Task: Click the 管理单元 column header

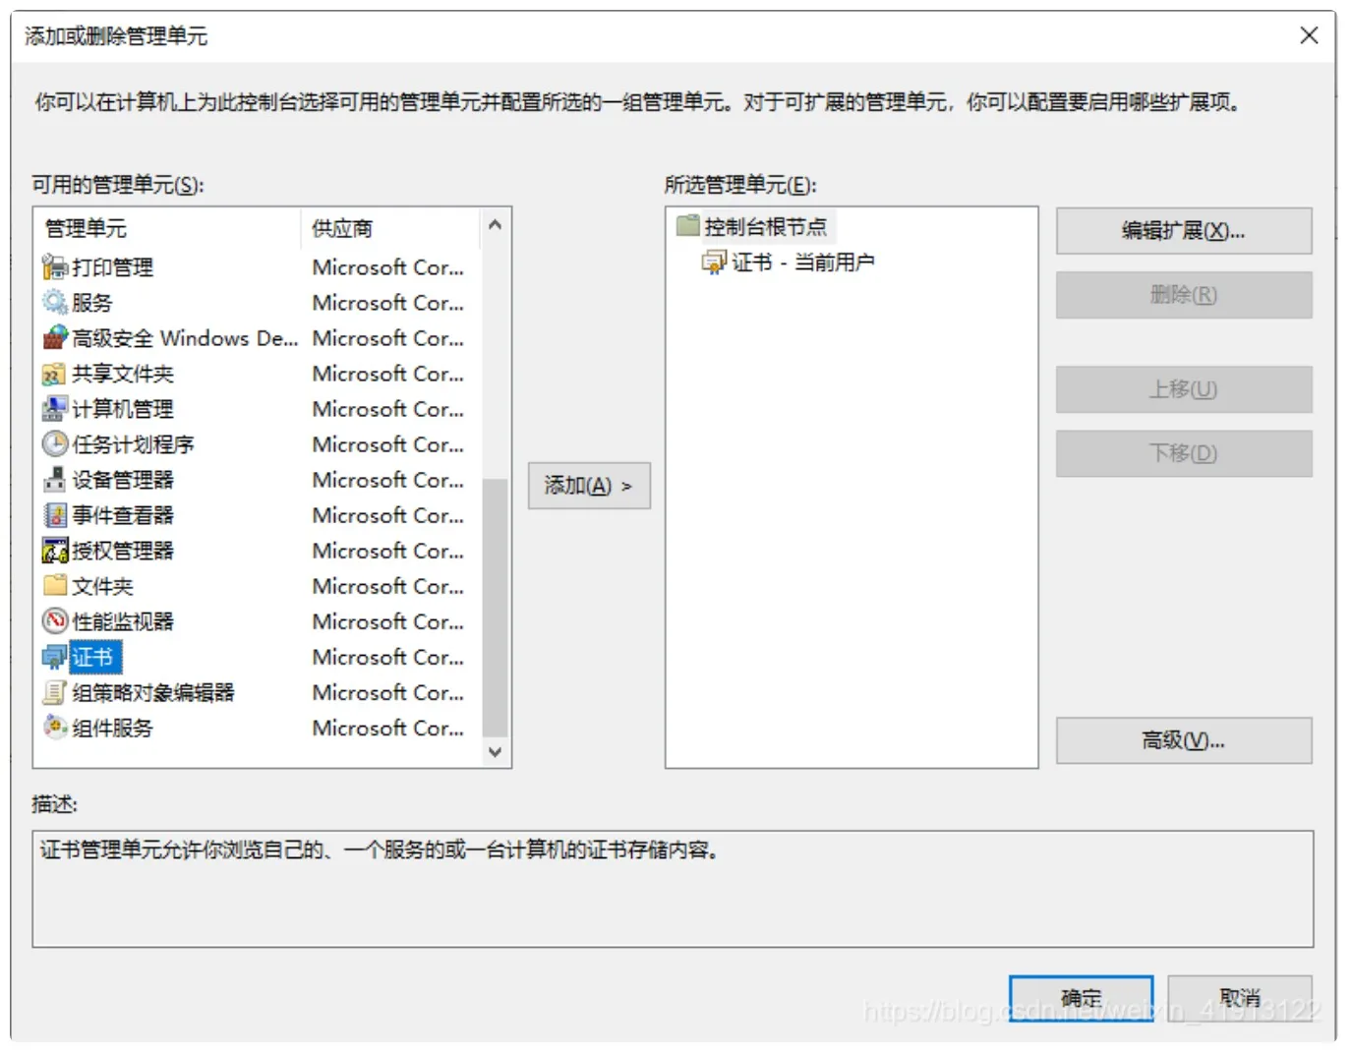Action: pos(167,228)
